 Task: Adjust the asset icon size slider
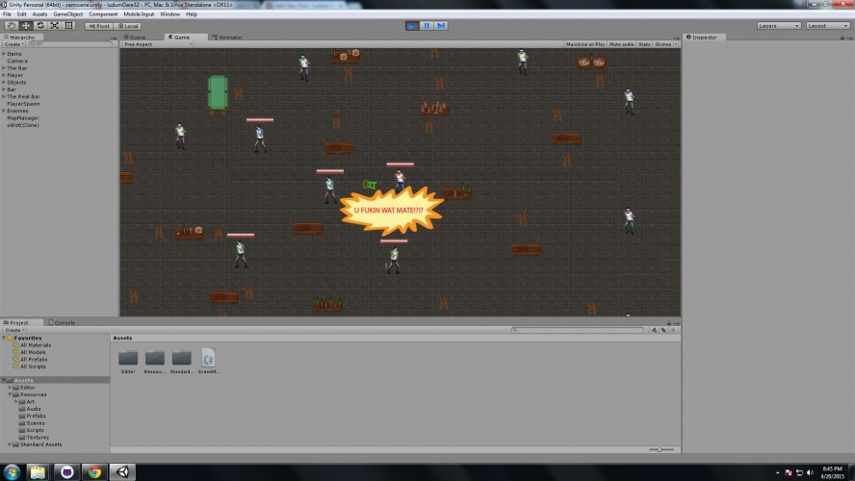pos(661,449)
